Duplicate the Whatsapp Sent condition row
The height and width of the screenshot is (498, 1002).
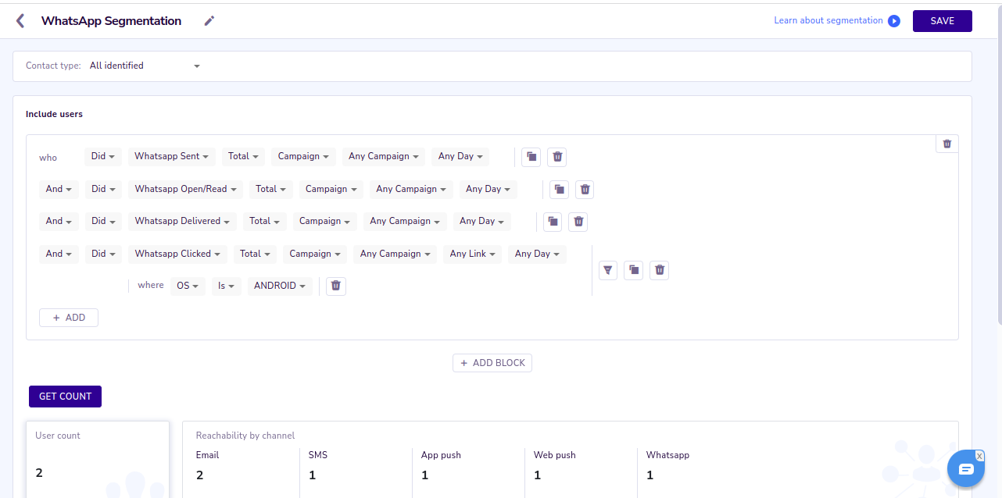coord(531,157)
